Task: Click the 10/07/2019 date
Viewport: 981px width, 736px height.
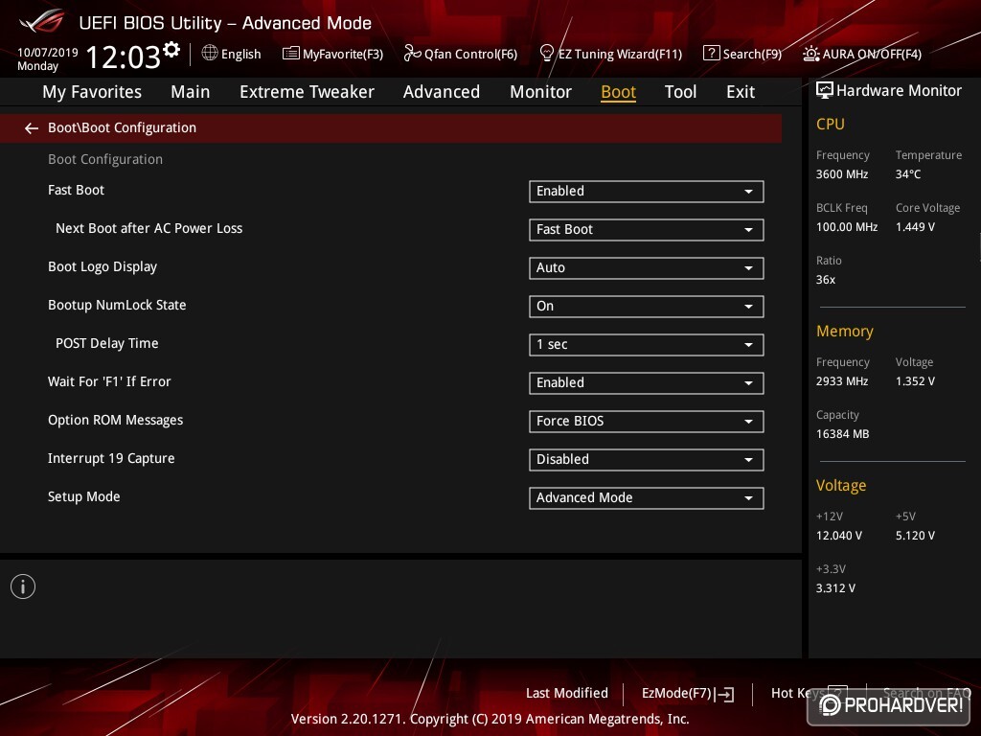Action: click(48, 53)
